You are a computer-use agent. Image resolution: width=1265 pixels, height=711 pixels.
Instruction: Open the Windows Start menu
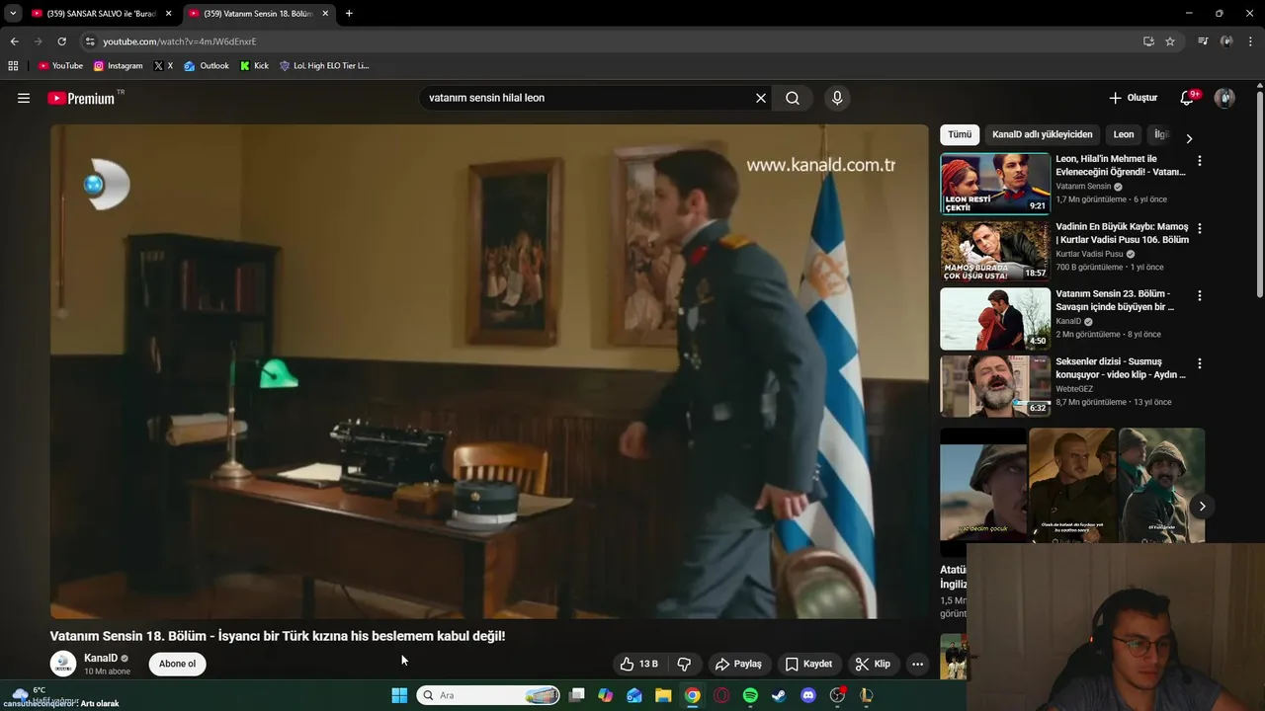[x=399, y=695]
